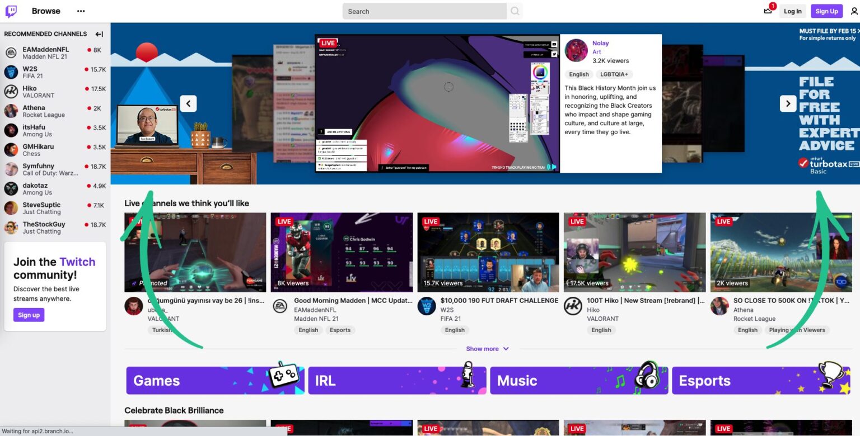Click the Twitch logo

11,11
